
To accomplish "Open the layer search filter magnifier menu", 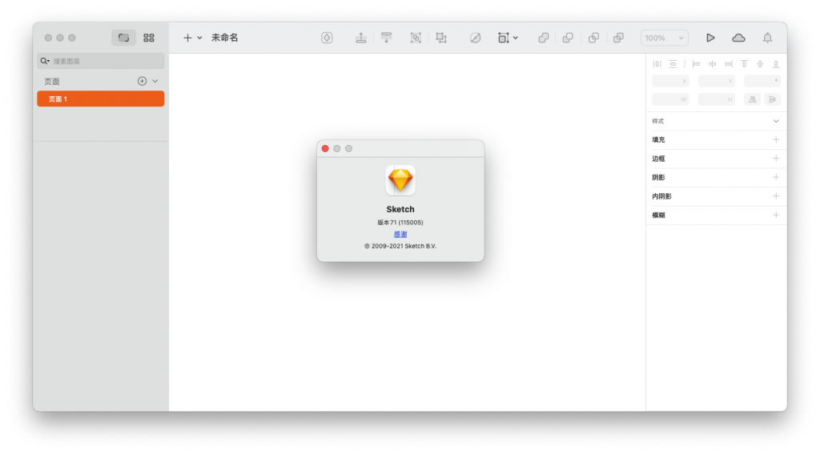I will click(x=45, y=61).
